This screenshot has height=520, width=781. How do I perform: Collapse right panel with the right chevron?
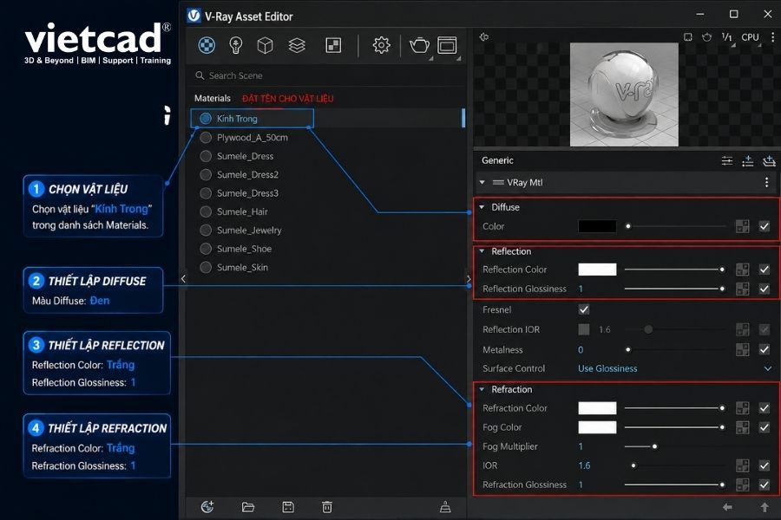[469, 279]
